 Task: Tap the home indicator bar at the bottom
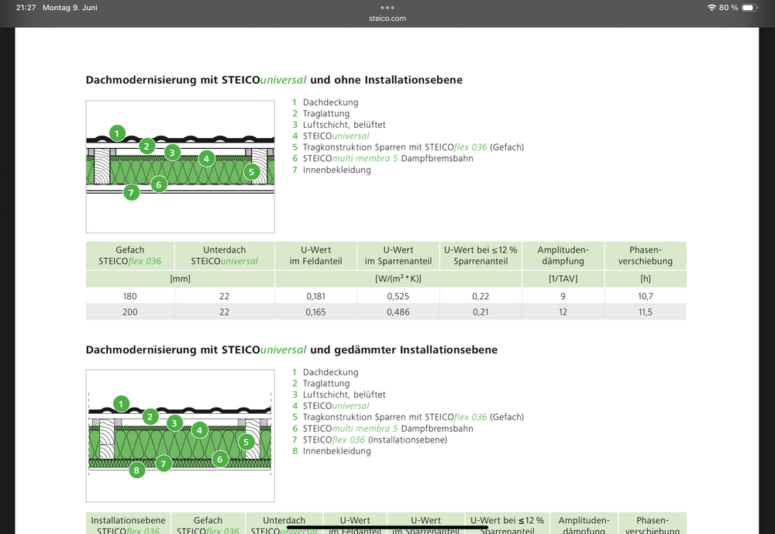click(387, 528)
